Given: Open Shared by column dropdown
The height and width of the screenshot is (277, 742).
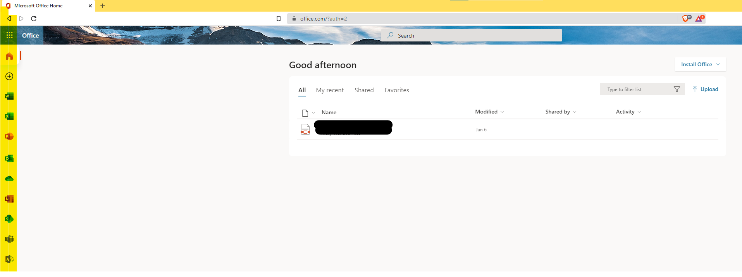Looking at the screenshot, I should (561, 112).
